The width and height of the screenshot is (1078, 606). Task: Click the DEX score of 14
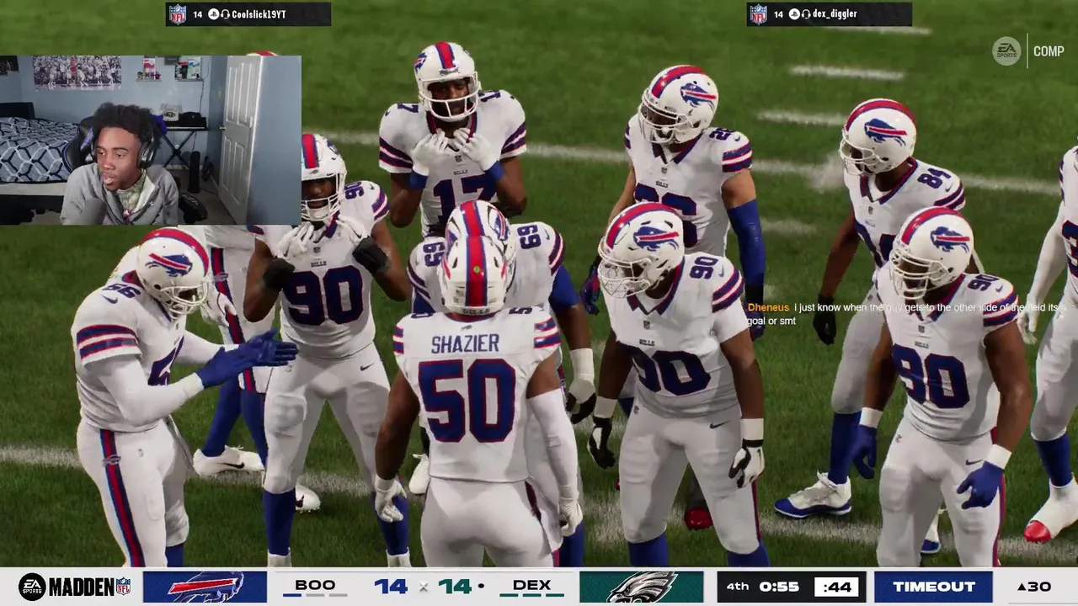[x=455, y=587]
